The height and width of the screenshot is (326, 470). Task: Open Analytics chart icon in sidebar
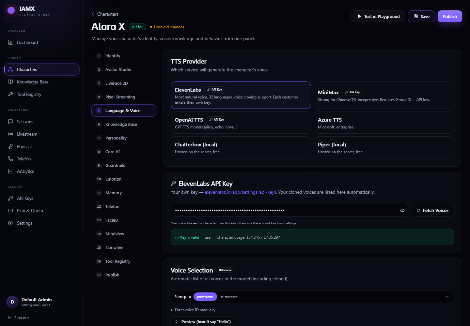point(10,171)
